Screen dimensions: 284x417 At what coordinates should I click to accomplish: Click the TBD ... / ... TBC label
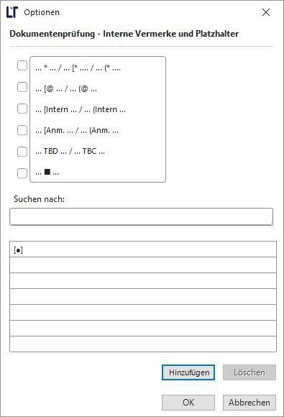click(70, 151)
